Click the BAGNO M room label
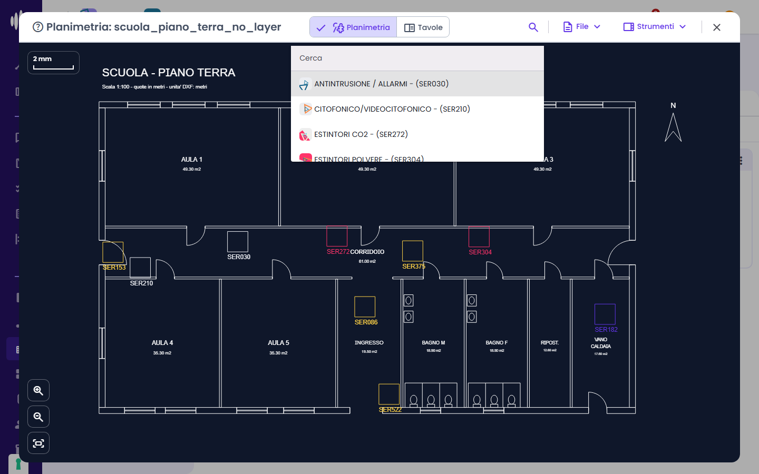 pyautogui.click(x=433, y=343)
